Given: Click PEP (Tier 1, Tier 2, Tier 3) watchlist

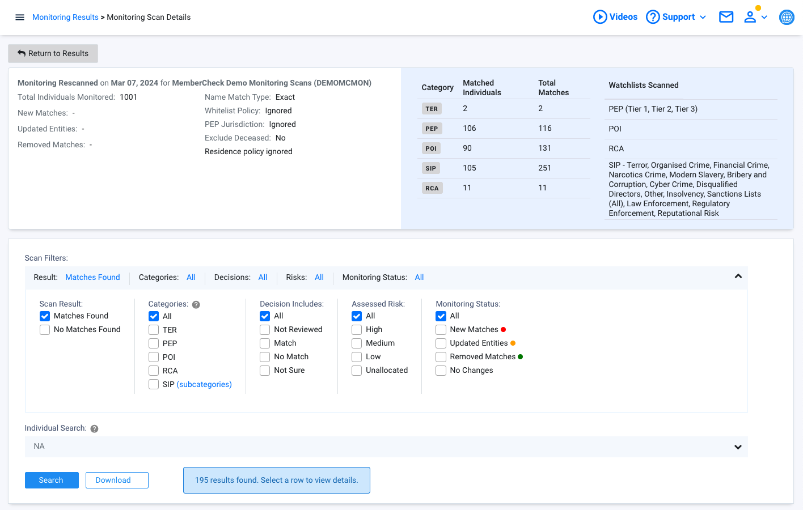Looking at the screenshot, I should (x=653, y=109).
